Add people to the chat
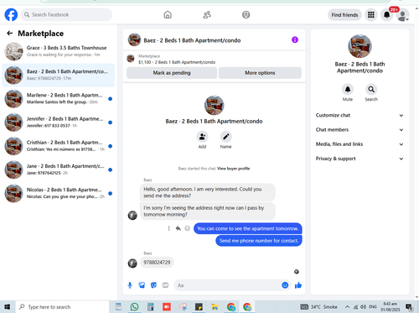The image size is (419, 313). pos(202,137)
